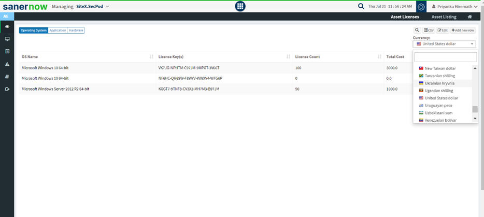The image size is (484, 217).
Task: Click the currency search input field
Action: 446,57
